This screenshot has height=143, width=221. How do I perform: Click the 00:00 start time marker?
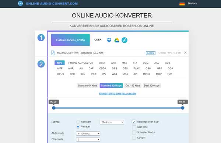54,102
